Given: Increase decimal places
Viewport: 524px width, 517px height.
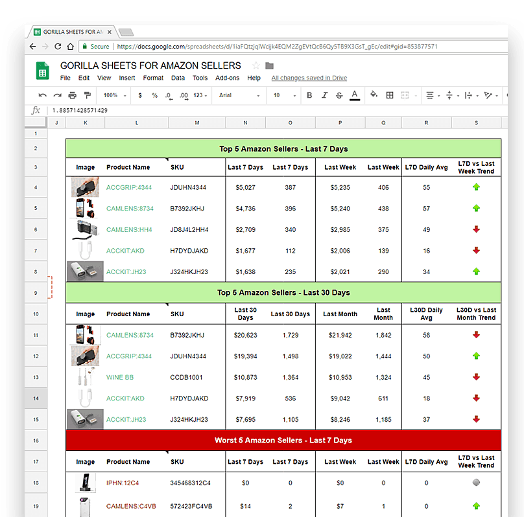Looking at the screenshot, I should point(184,96).
